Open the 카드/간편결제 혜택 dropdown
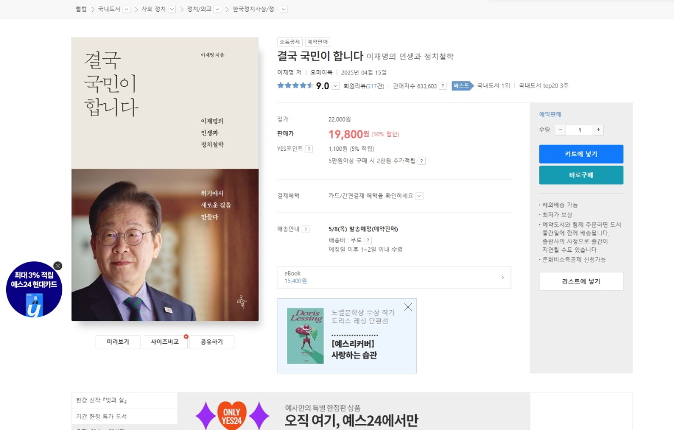Image resolution: width=674 pixels, height=430 pixels. [419, 196]
